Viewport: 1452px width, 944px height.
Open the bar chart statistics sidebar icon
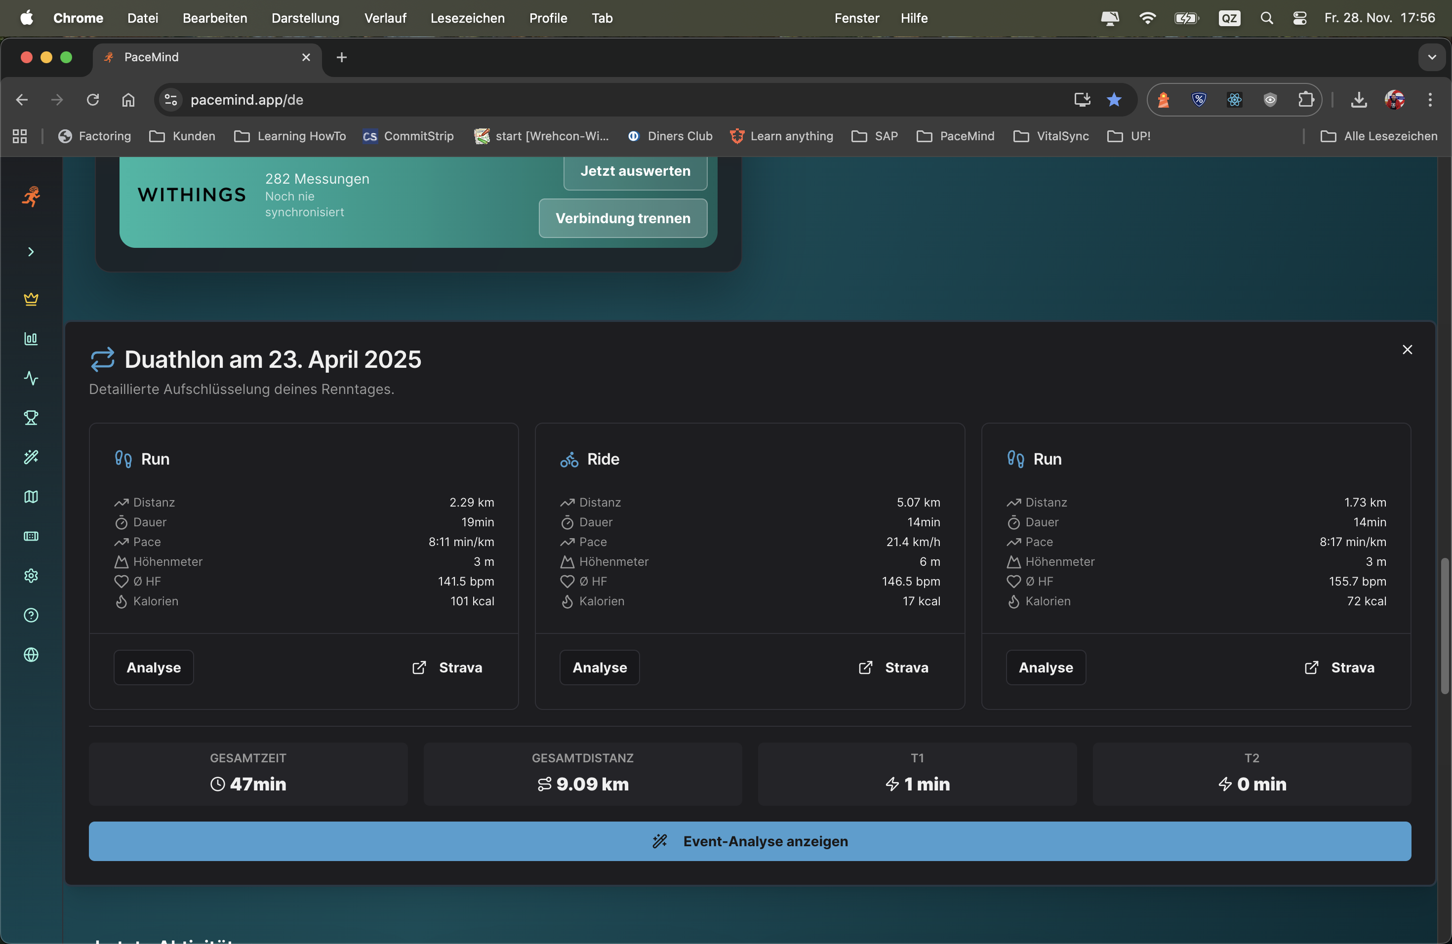[x=31, y=339]
